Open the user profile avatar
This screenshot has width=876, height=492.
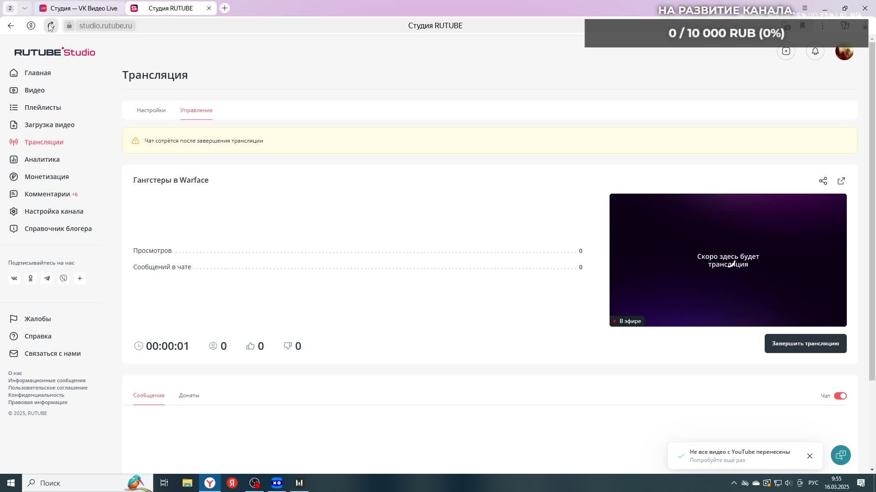coord(844,51)
